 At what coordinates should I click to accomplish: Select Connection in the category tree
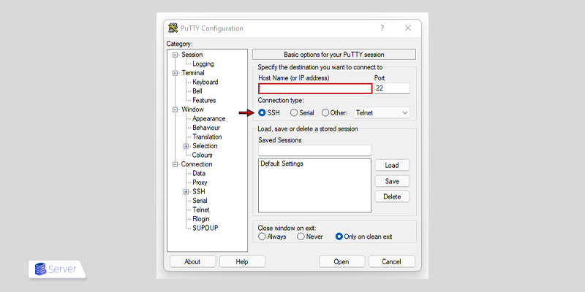click(197, 164)
